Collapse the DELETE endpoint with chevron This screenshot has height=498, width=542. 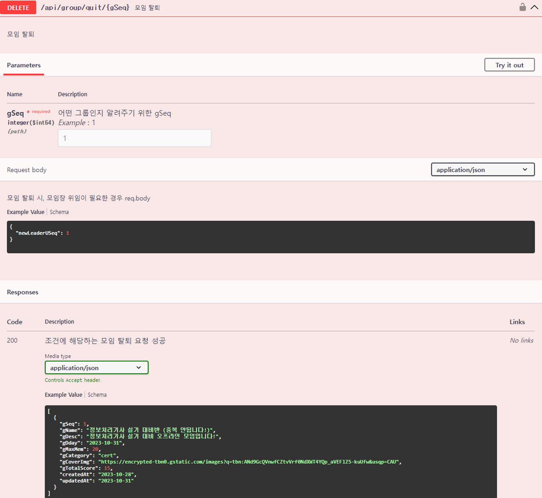click(534, 7)
